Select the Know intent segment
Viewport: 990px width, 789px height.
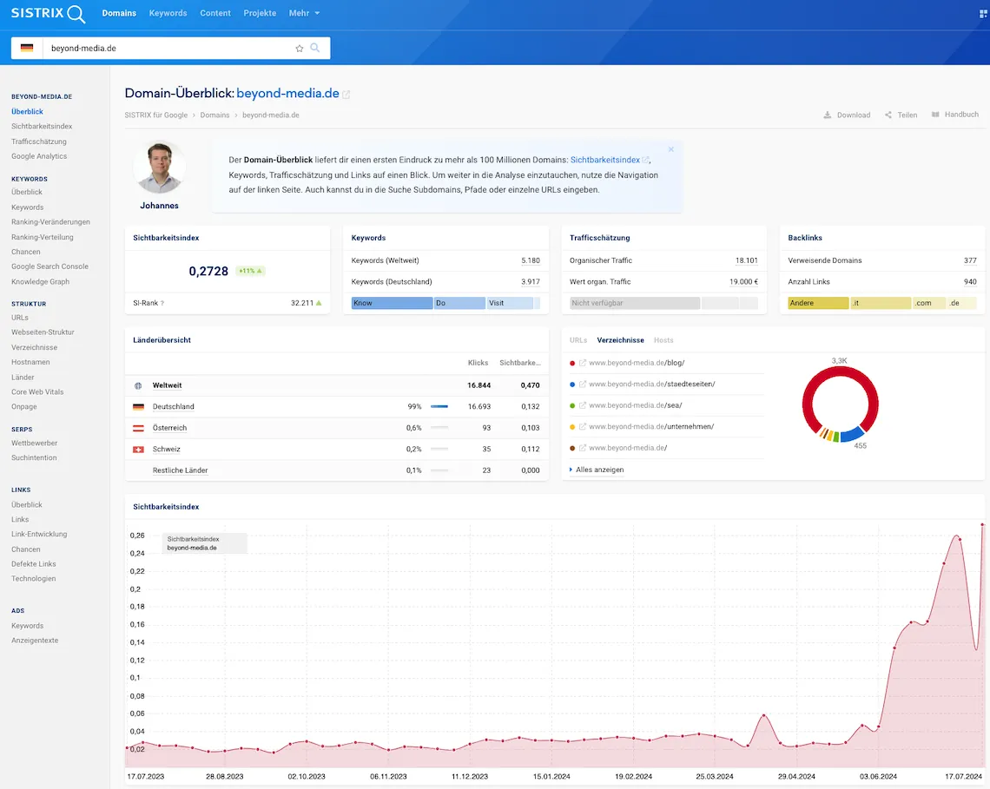pyautogui.click(x=391, y=303)
